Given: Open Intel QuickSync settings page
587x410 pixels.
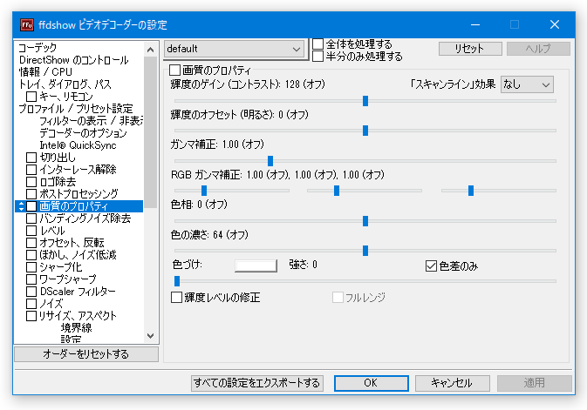Looking at the screenshot, I should point(78,145).
